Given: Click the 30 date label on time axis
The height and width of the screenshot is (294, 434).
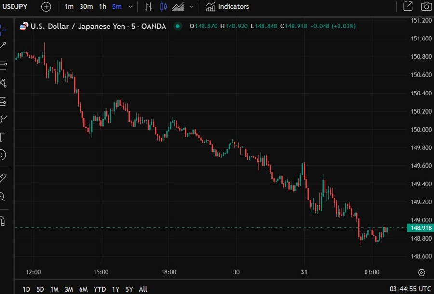Looking at the screenshot, I should coord(236,272).
